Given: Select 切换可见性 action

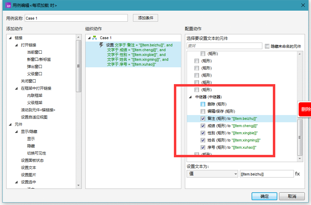Looking at the screenshot, I should click(x=36, y=153).
